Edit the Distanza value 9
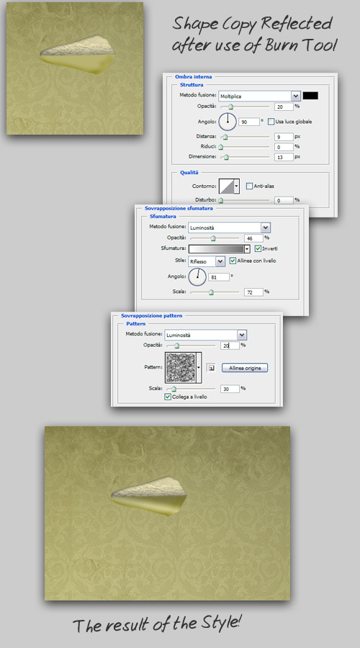The height and width of the screenshot is (648, 360). pos(284,136)
